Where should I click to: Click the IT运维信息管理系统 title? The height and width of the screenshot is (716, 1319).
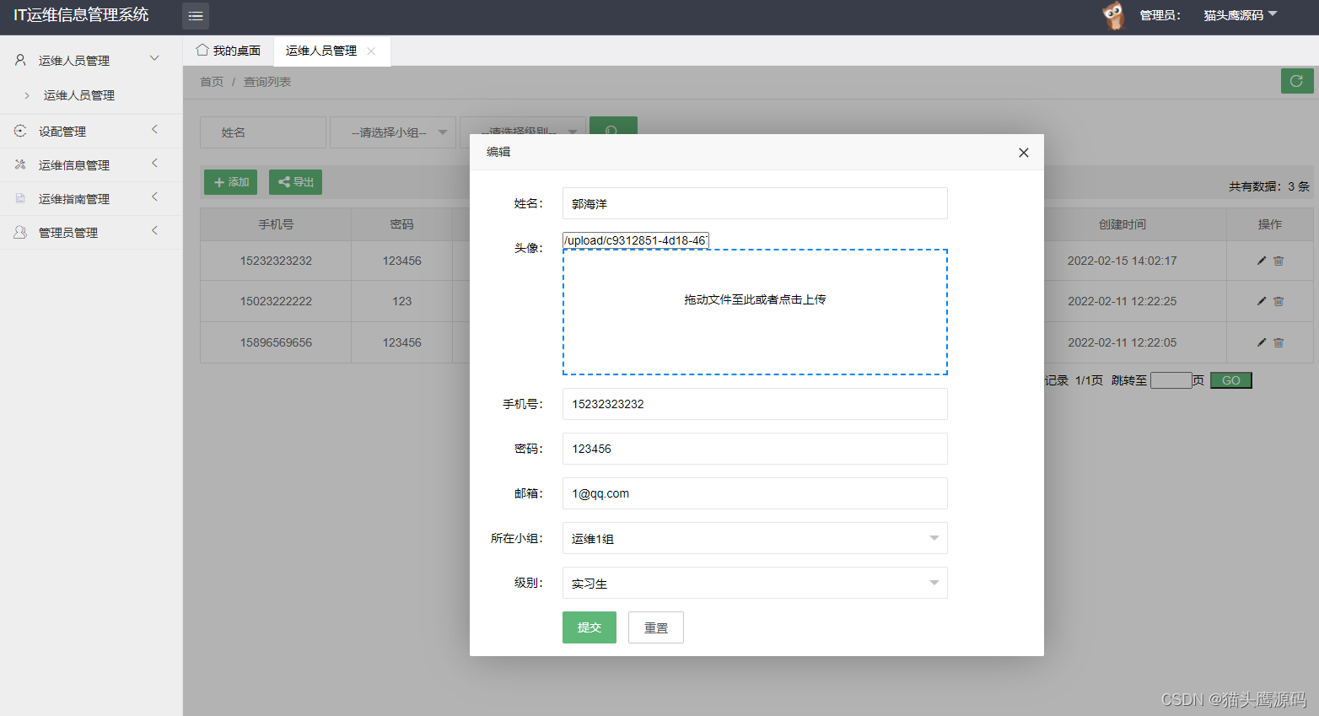(81, 15)
